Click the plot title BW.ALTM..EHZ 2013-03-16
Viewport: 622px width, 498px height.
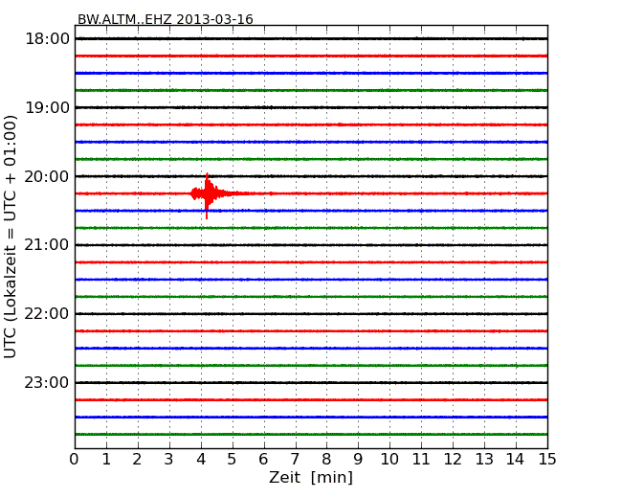[x=165, y=19]
